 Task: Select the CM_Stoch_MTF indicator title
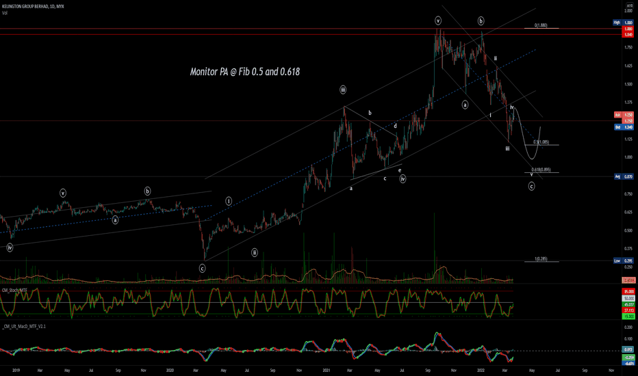[x=14, y=291]
